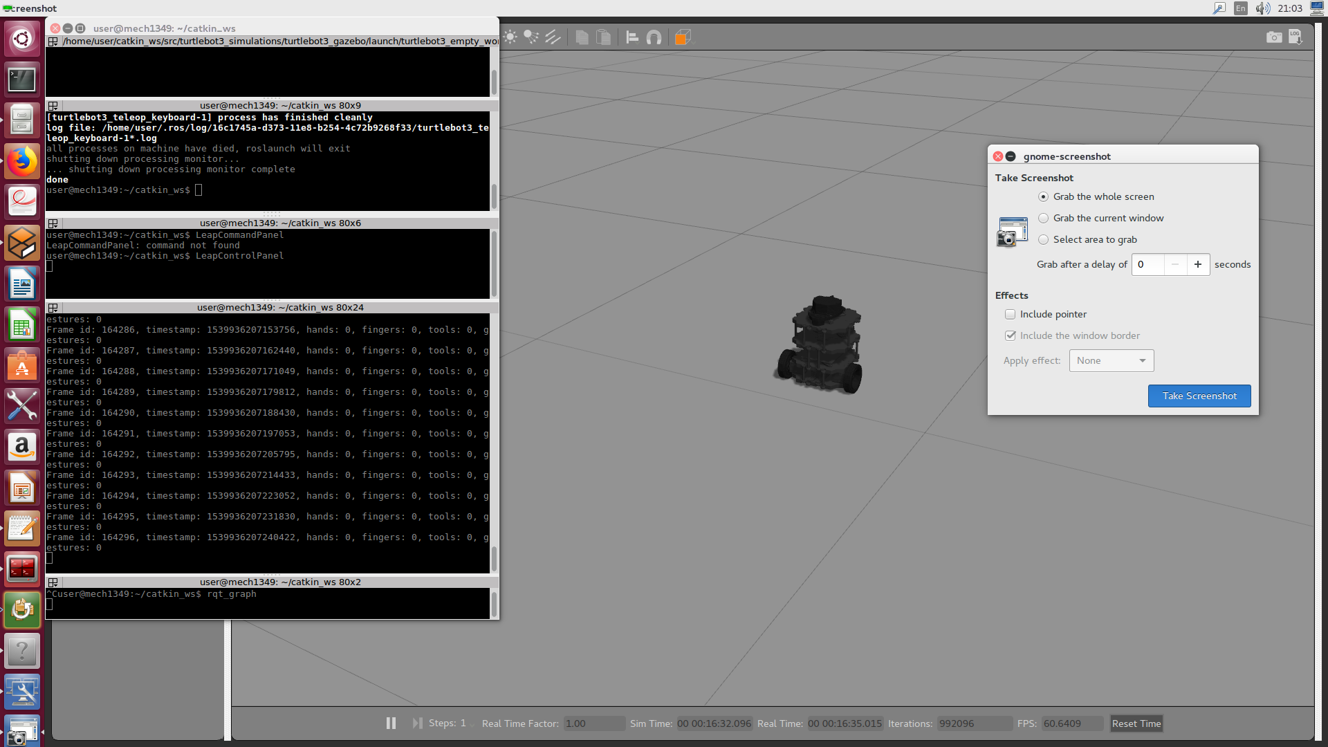Viewport: 1328px width, 747px height.
Task: Copy the selected model
Action: coord(582,37)
